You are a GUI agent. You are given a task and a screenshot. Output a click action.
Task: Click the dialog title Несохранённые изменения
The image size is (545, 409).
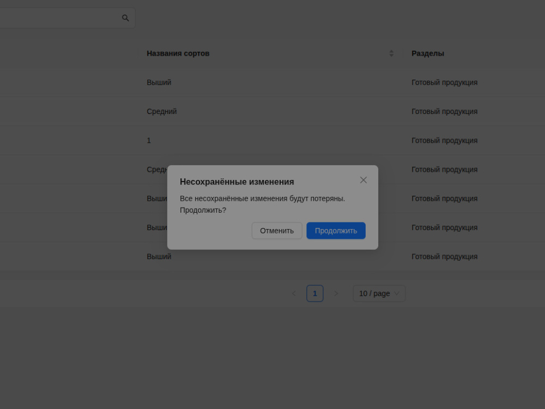click(237, 182)
